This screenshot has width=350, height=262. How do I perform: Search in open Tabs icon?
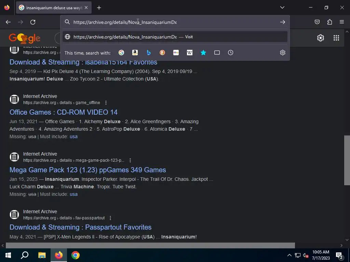(x=217, y=53)
